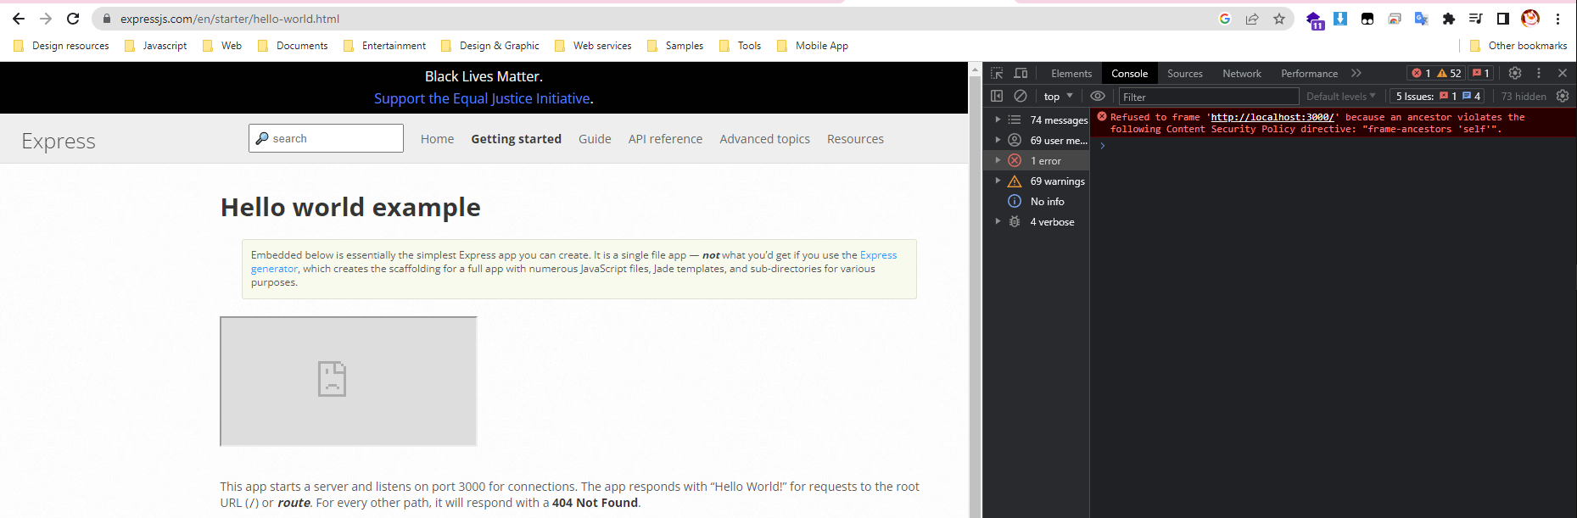Go back with the browser back arrow
The image size is (1577, 518).
(19, 19)
